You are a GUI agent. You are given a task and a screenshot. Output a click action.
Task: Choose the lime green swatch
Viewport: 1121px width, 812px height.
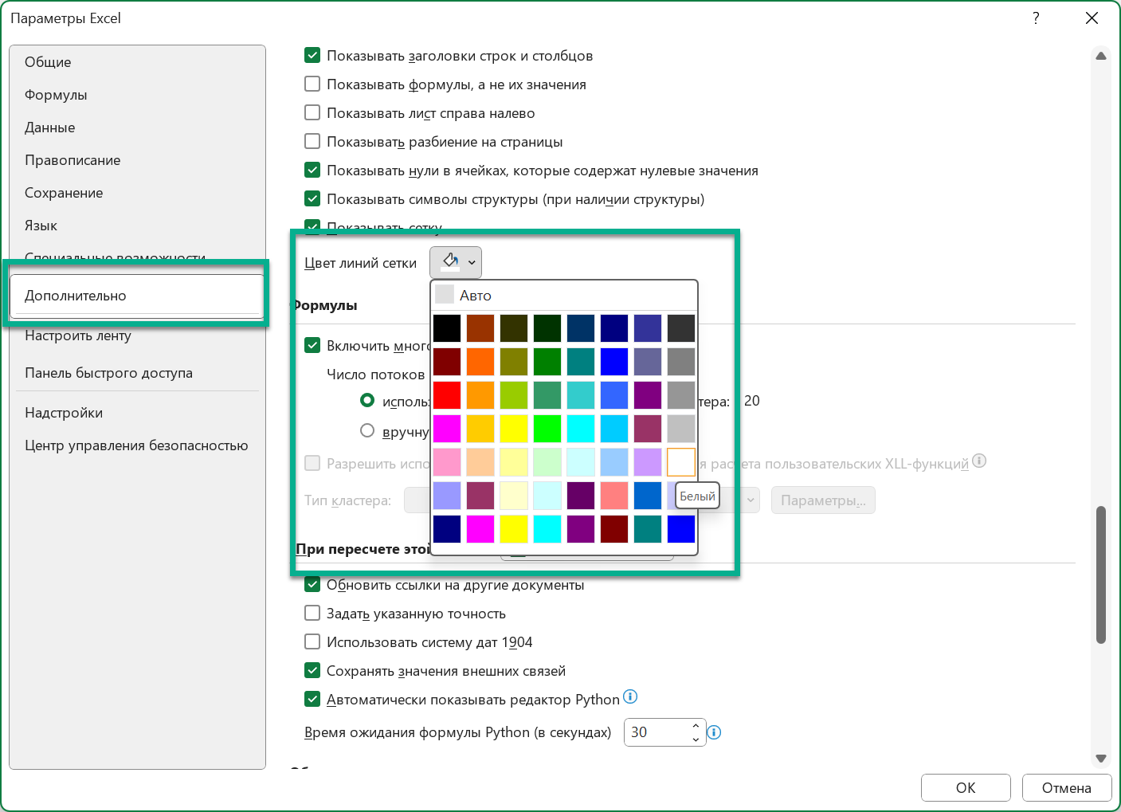[x=514, y=395]
